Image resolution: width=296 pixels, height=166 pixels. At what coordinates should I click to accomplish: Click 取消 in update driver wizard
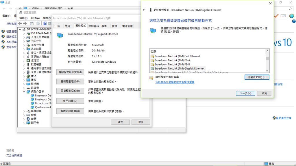pyautogui.click(x=264, y=93)
